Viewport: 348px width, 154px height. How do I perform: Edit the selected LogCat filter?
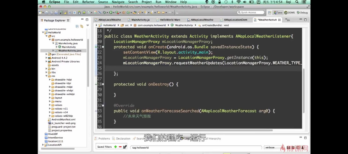125,147
